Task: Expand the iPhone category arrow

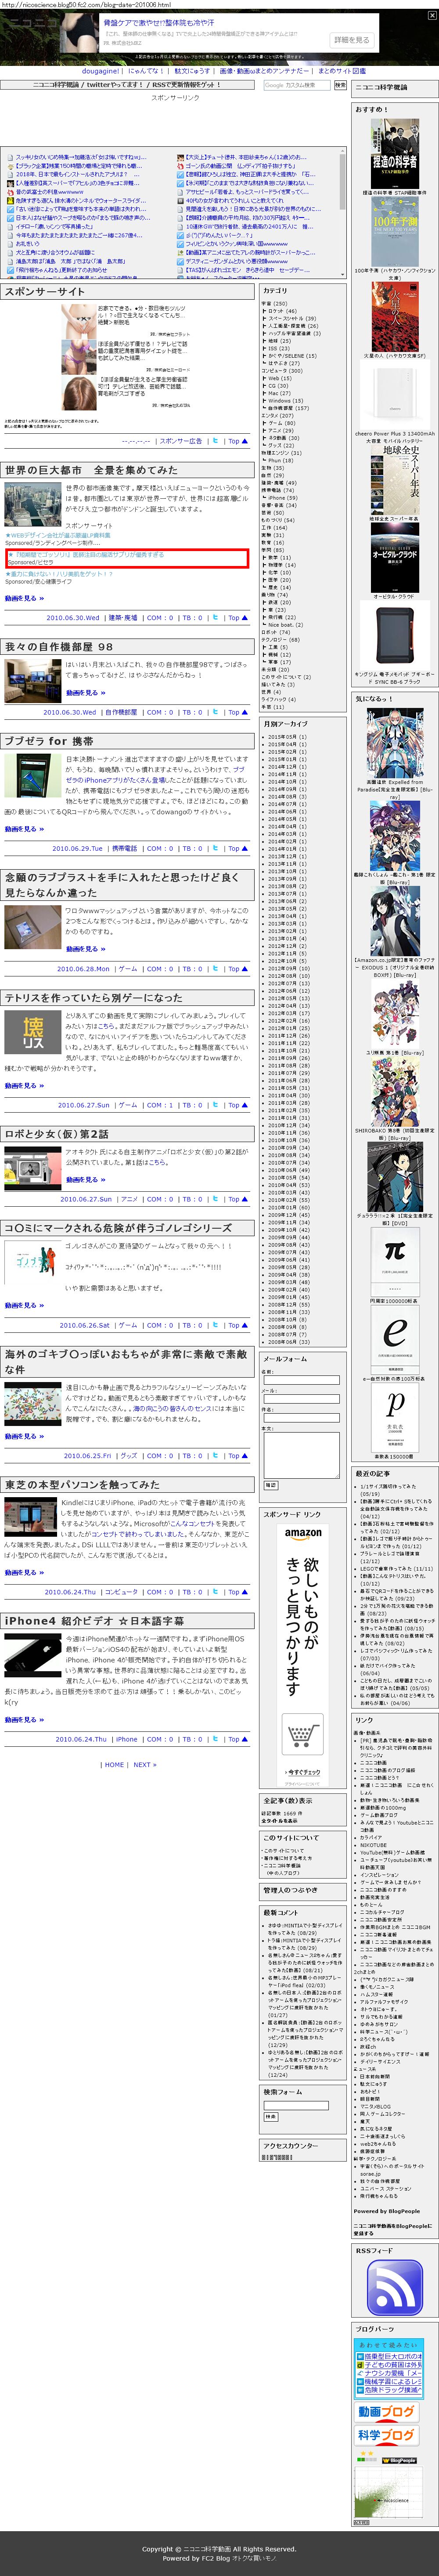Action: 265,497
